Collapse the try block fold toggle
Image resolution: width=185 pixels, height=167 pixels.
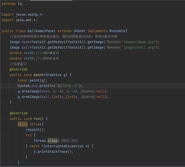point(0,135)
